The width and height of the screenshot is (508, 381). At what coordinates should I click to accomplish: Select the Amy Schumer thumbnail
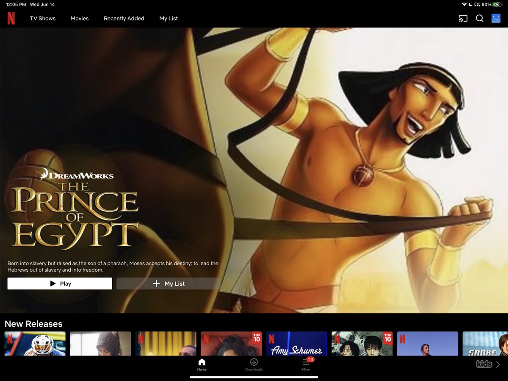click(x=297, y=343)
